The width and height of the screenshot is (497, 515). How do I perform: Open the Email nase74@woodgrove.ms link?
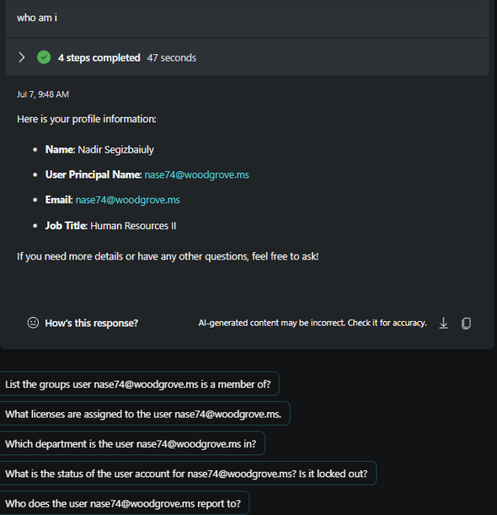[x=128, y=200]
